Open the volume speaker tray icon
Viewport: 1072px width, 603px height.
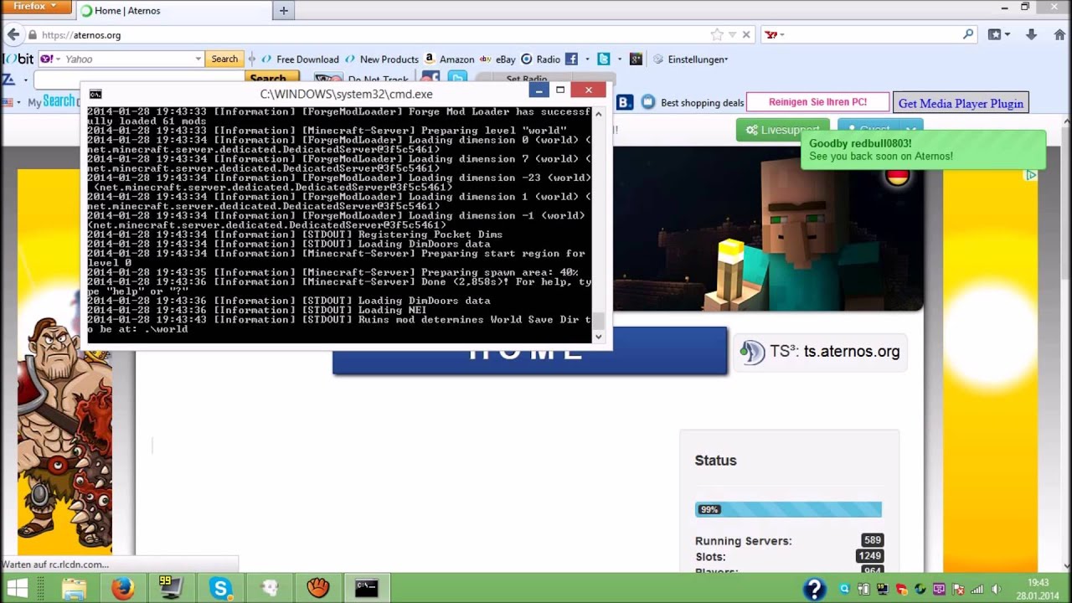click(996, 590)
